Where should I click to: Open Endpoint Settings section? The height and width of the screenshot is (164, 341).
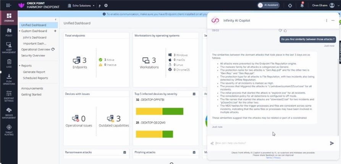9,96
